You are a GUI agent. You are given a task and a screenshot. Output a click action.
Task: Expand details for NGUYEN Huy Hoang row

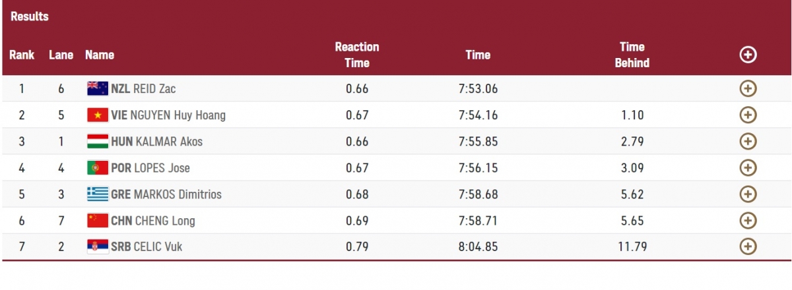tap(747, 115)
